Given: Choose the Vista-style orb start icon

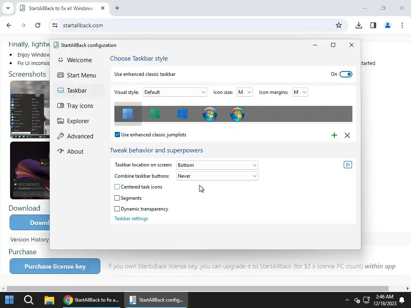Looking at the screenshot, I should (237, 114).
